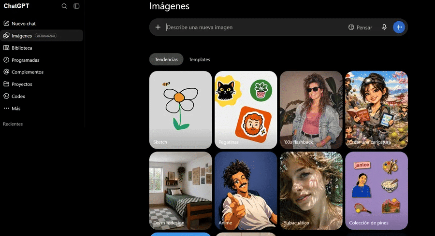Select the Tendencias tab
This screenshot has width=435, height=236.
166,59
